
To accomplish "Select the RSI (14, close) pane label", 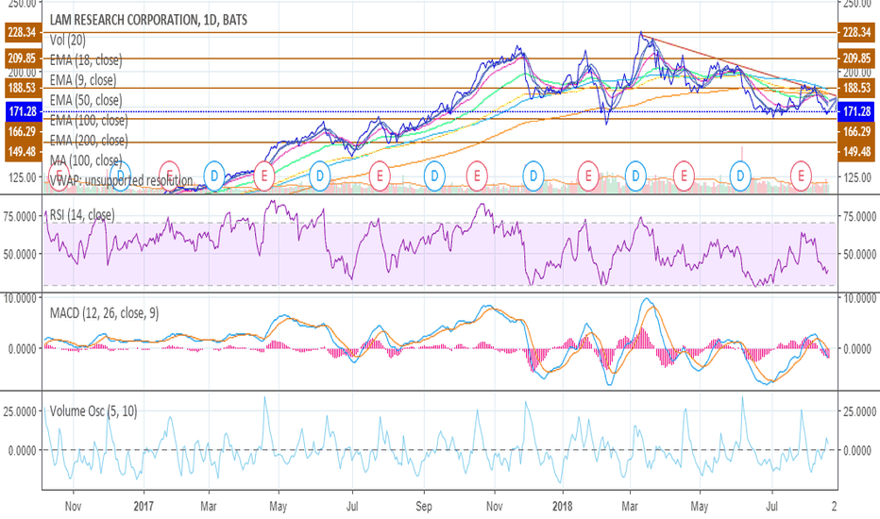I will (x=82, y=215).
